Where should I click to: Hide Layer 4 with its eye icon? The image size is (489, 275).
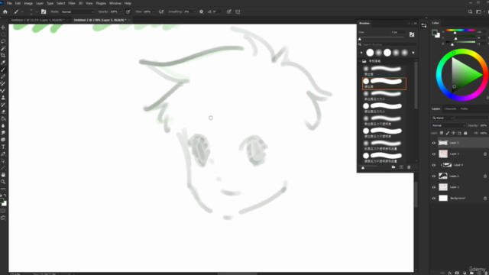coord(433,165)
